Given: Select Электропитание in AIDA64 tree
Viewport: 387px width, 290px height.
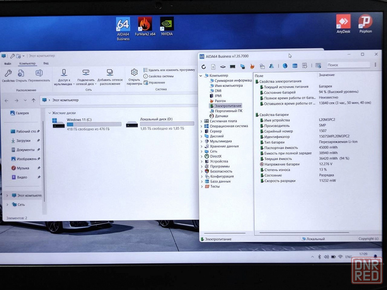Looking at the screenshot, I should coord(226,106).
